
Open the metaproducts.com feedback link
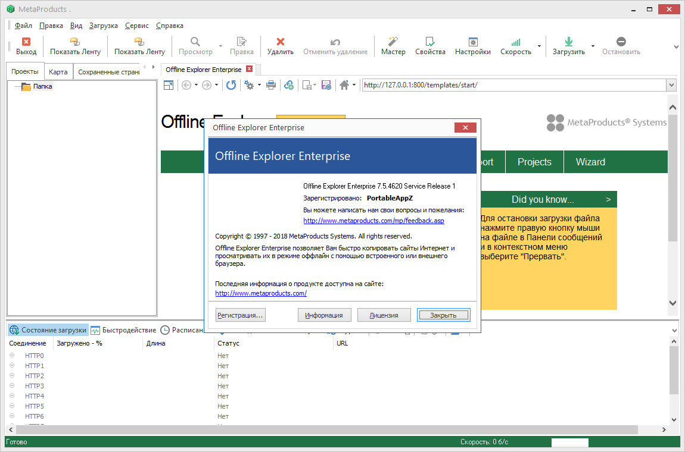tap(373, 221)
